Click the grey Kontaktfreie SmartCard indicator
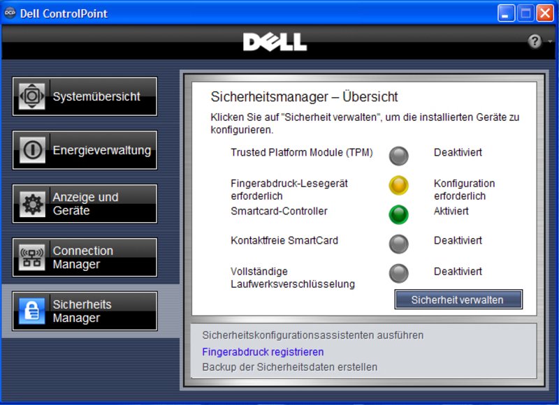This screenshot has height=405, width=559. 398,244
